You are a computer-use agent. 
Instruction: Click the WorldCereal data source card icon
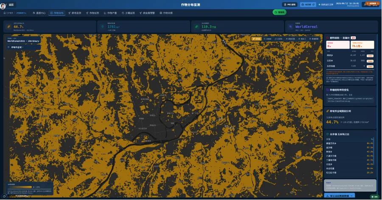click(x=290, y=27)
